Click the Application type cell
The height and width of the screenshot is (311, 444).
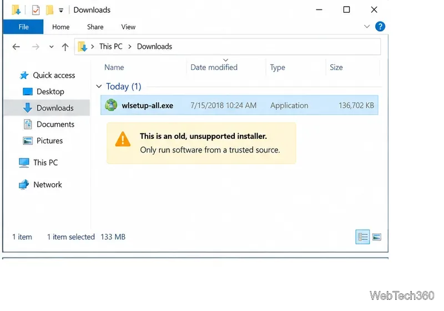pyautogui.click(x=289, y=106)
